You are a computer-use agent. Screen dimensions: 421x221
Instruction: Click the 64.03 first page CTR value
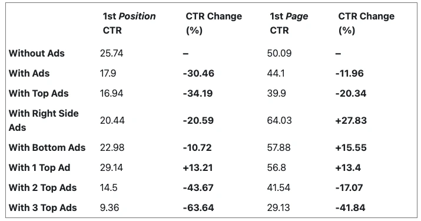(x=279, y=120)
